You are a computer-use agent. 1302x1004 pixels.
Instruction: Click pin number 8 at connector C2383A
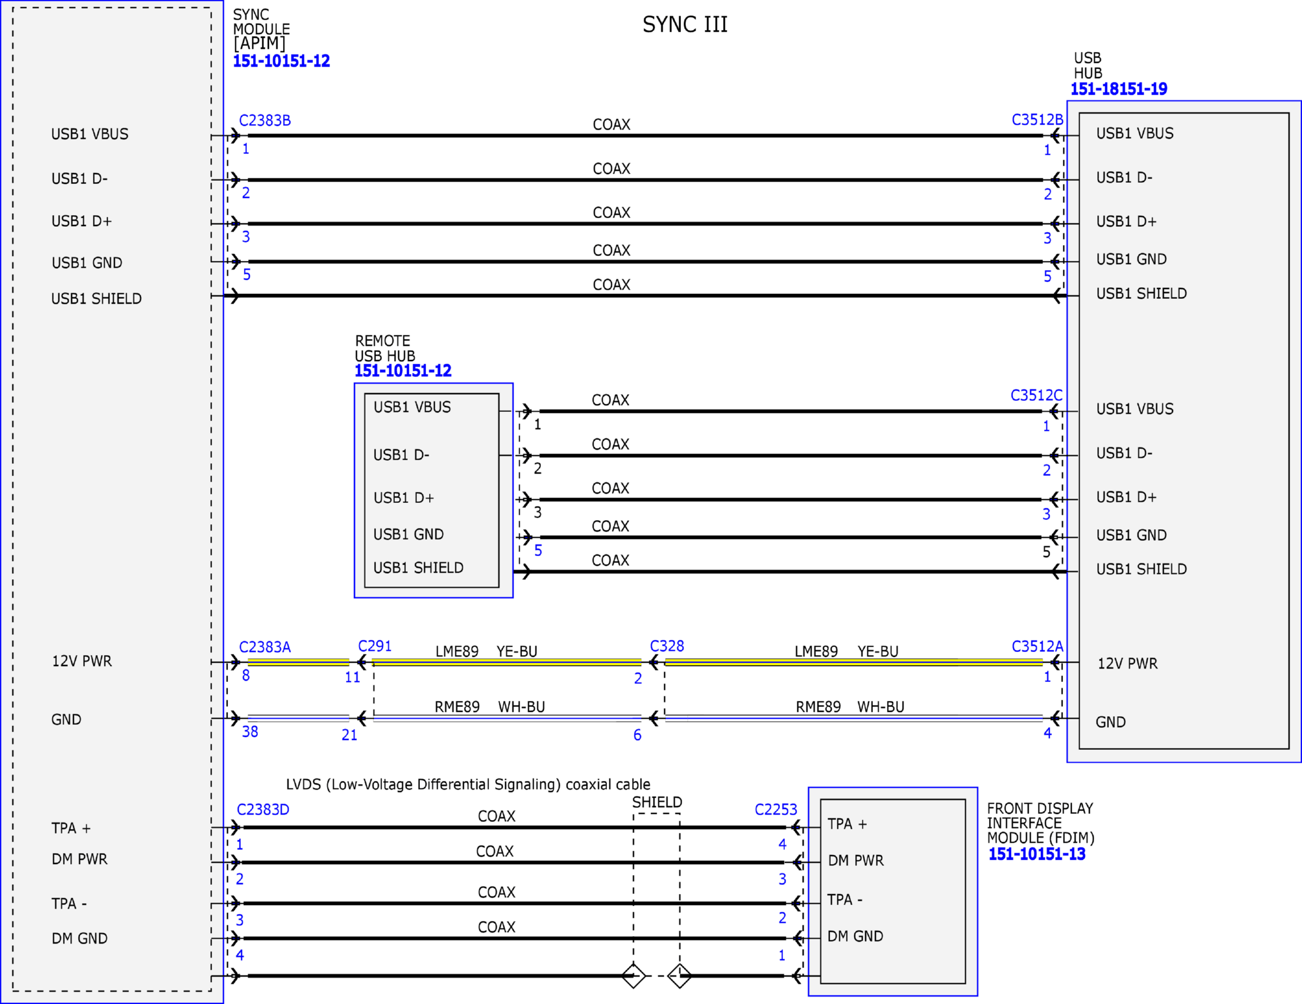(246, 676)
